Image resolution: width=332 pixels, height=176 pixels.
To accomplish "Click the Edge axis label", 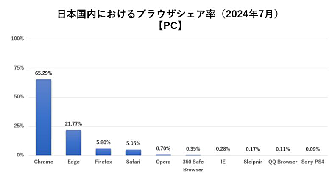I will pos(73,162).
